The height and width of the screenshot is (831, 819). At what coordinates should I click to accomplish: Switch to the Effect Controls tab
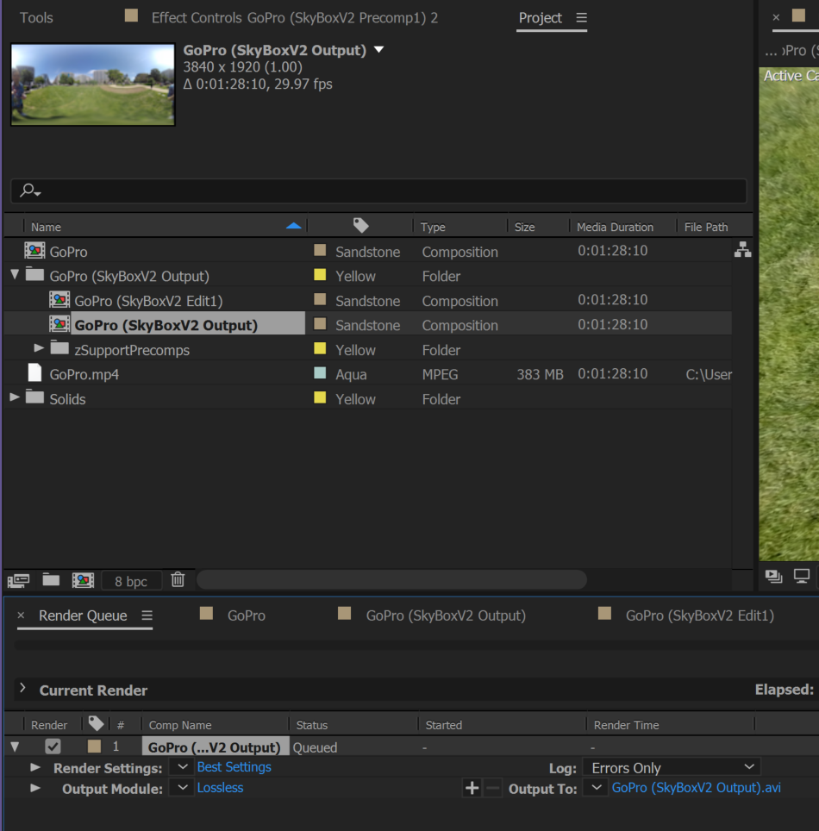click(x=295, y=18)
